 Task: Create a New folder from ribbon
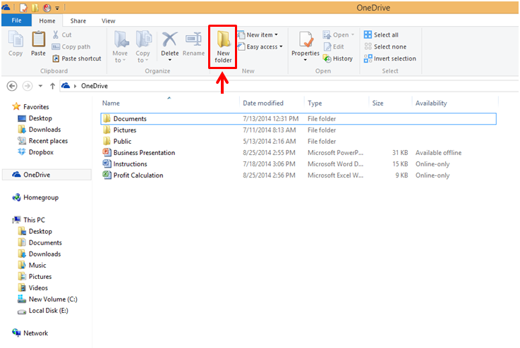tap(223, 46)
